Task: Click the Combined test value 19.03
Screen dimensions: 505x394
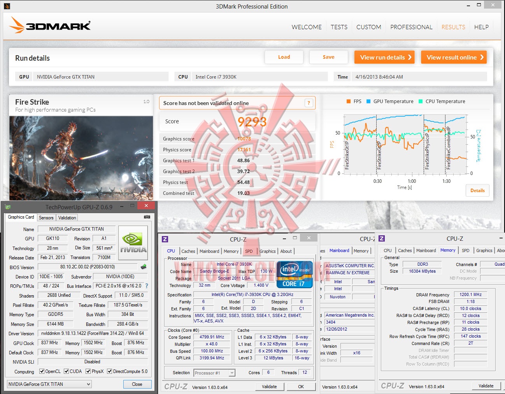Action: (244, 193)
